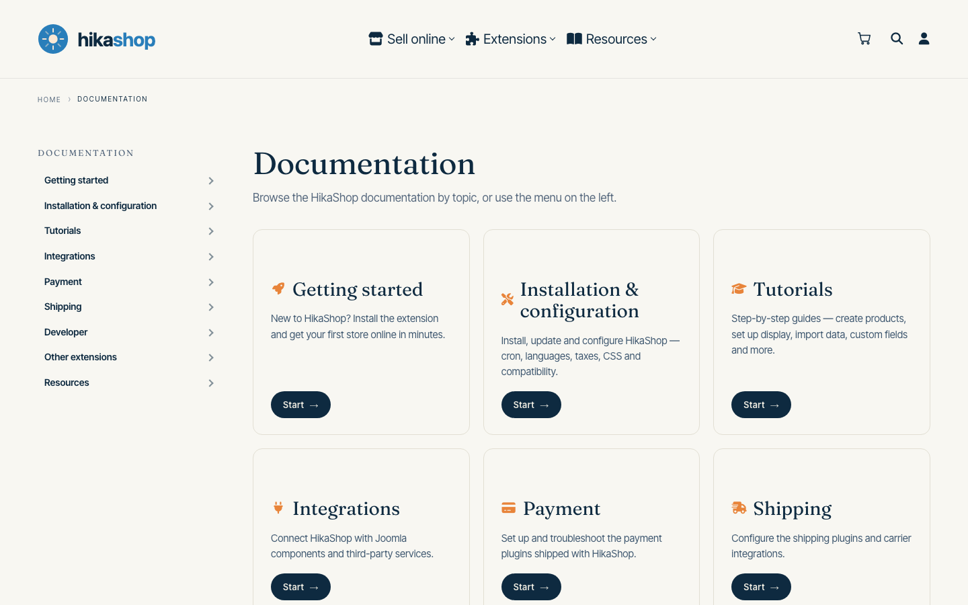Click the plug icon beside Integrations

pos(278,508)
